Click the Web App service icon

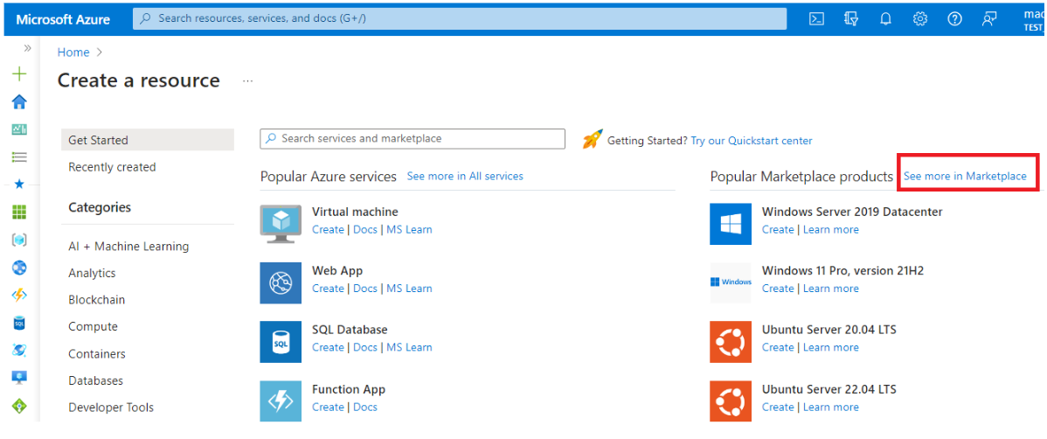pos(281,282)
